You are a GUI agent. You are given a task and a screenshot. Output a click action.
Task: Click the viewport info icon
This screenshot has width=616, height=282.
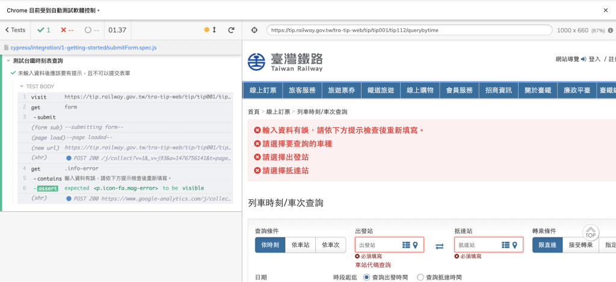click(x=610, y=30)
